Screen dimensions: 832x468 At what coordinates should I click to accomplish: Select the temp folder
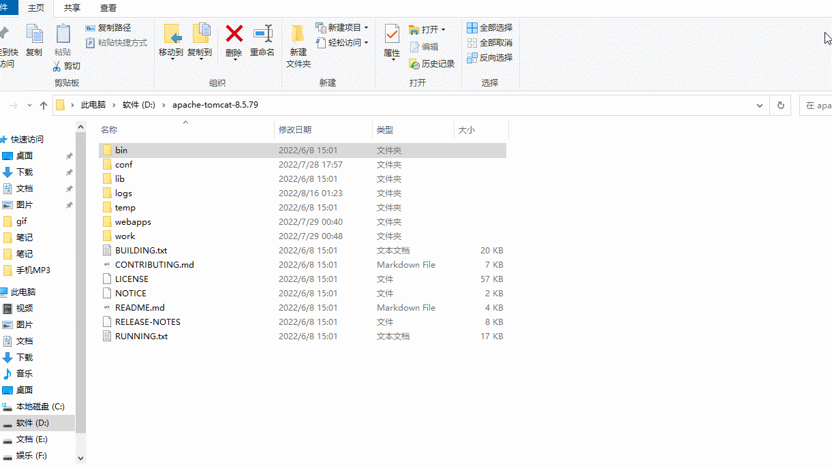pyautogui.click(x=303, y=207)
